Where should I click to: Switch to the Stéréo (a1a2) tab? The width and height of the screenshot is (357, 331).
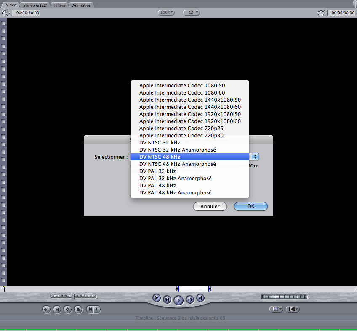(x=35, y=5)
